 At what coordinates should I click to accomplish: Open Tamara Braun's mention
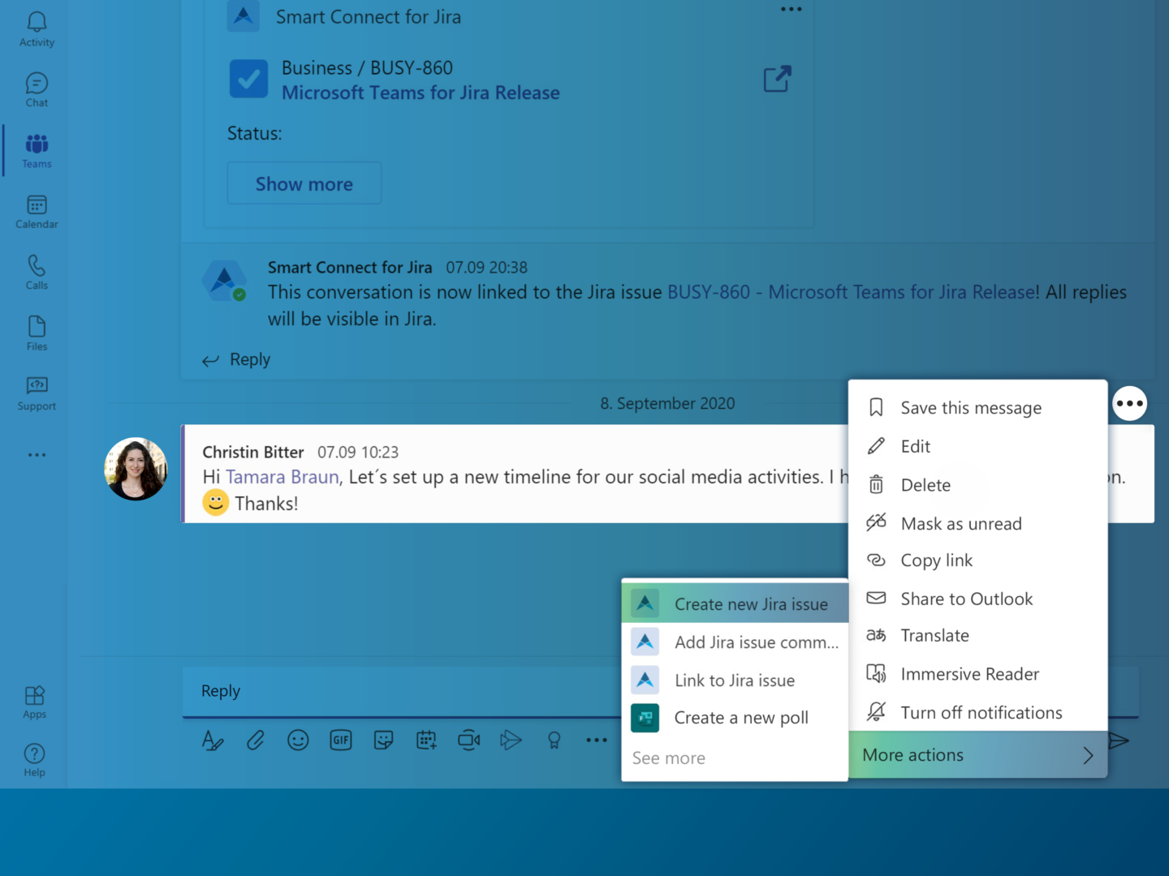click(283, 477)
